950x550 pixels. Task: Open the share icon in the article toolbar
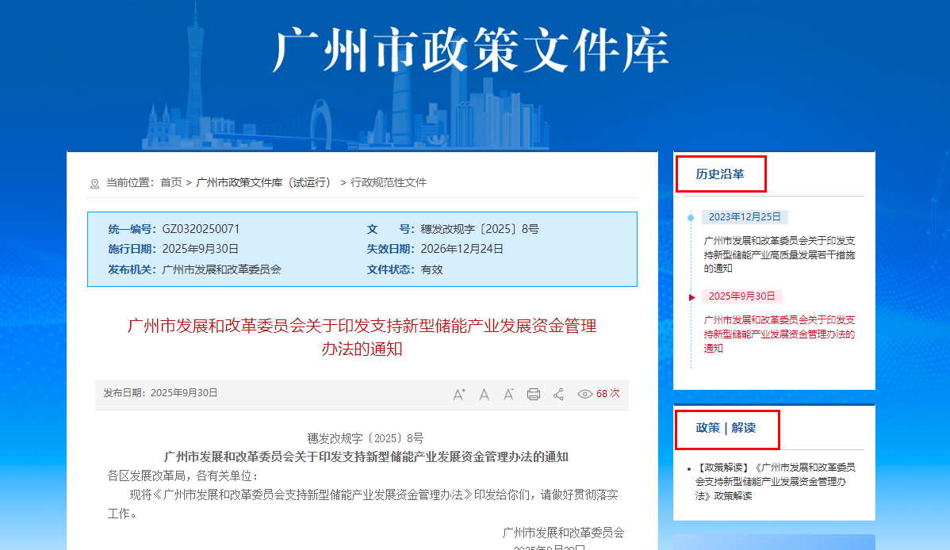[x=558, y=394]
